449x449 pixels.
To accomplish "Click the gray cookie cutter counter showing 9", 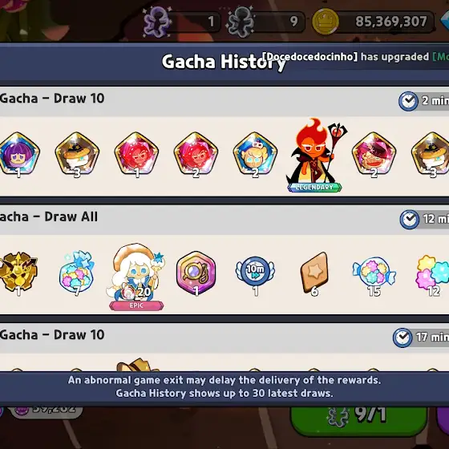I will [x=265, y=22].
